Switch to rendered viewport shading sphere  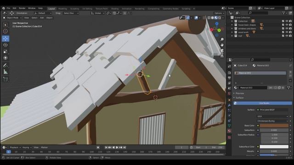coord(220,18)
